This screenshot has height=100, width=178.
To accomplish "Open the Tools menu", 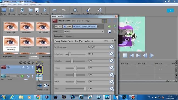I will pos(26,4).
